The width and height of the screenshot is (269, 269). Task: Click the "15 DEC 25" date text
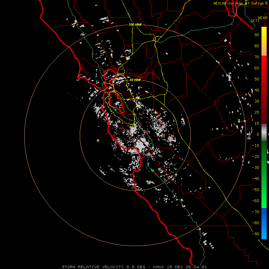(x=179, y=267)
